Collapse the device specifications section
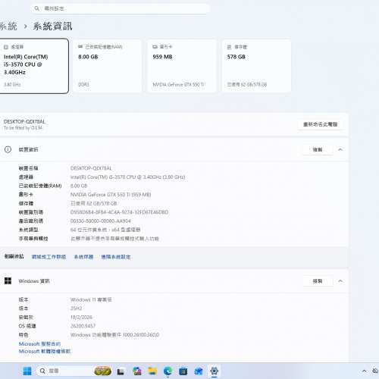This screenshot has height=379, width=379. [340, 149]
